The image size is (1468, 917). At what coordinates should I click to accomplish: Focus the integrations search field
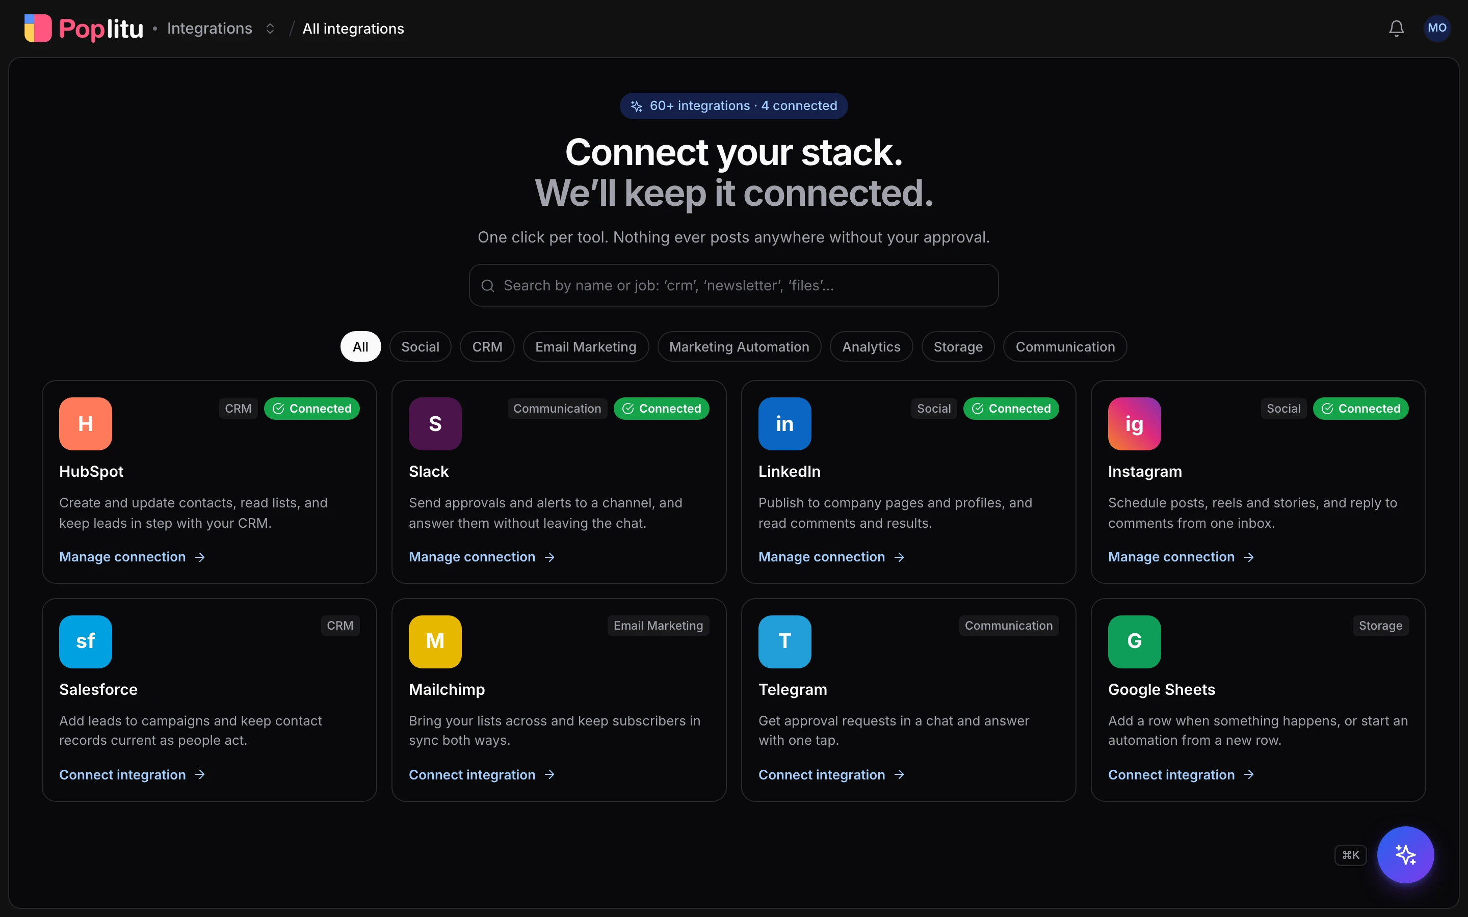pos(733,286)
